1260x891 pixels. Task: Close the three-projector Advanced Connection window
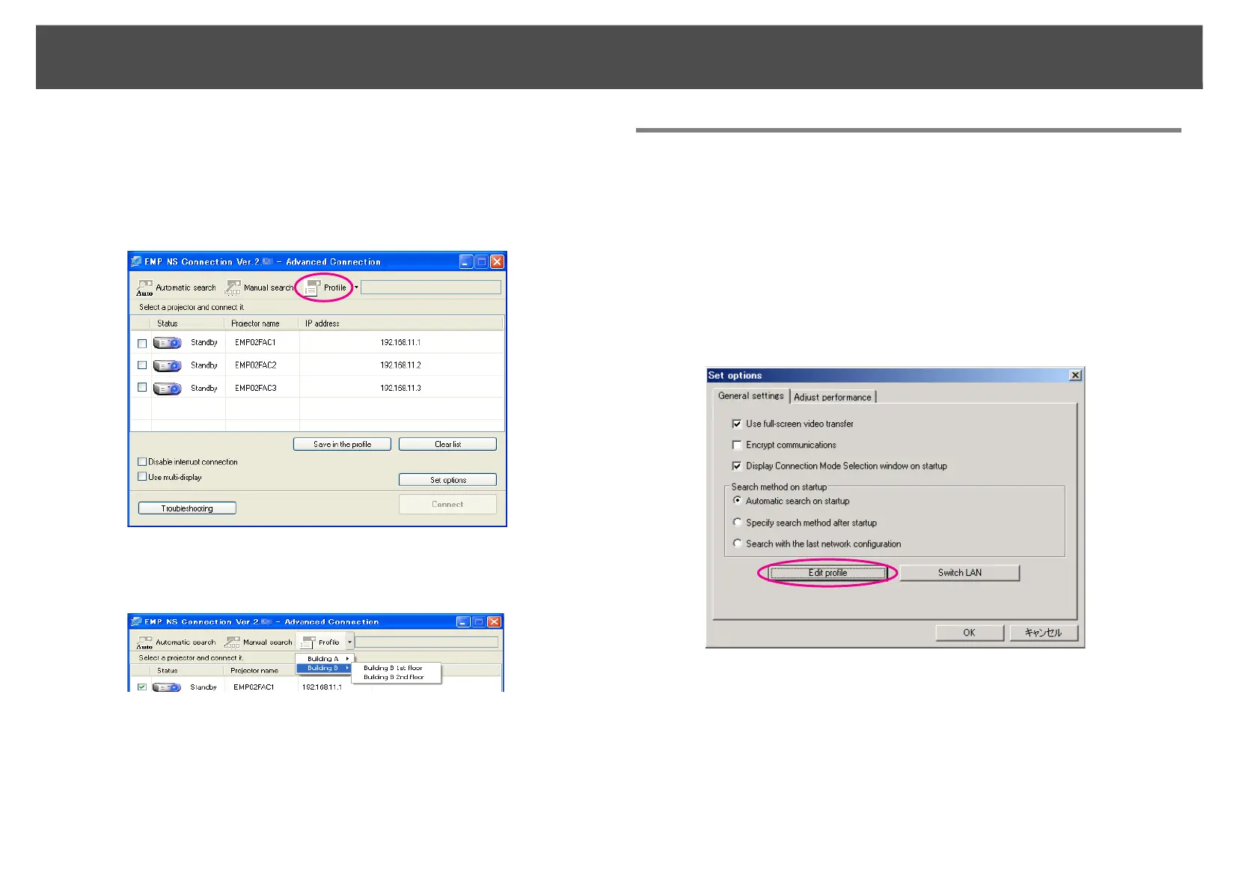point(497,261)
